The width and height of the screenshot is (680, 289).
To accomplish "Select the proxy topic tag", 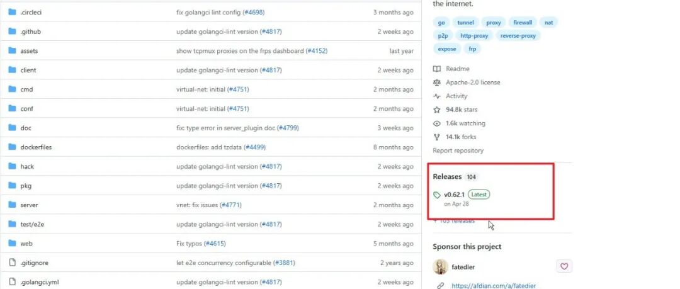I will (x=494, y=22).
